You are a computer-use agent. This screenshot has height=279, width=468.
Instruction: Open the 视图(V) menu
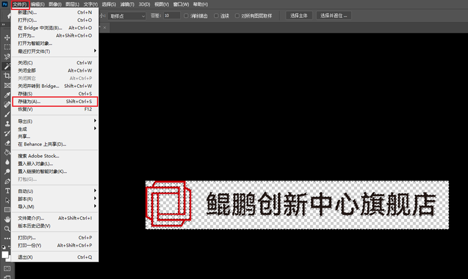pyautogui.click(x=161, y=4)
